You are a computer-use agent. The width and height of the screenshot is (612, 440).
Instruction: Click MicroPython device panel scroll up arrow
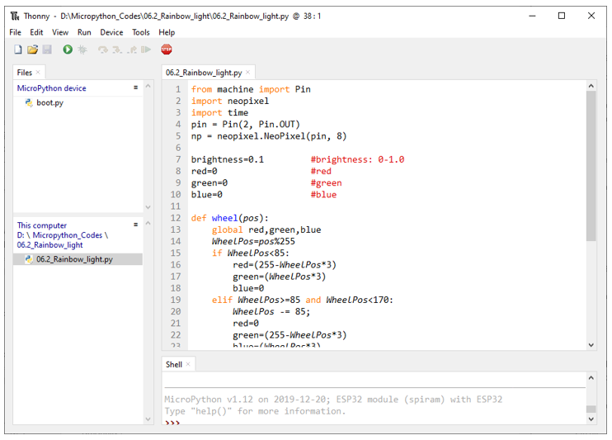[x=148, y=86]
